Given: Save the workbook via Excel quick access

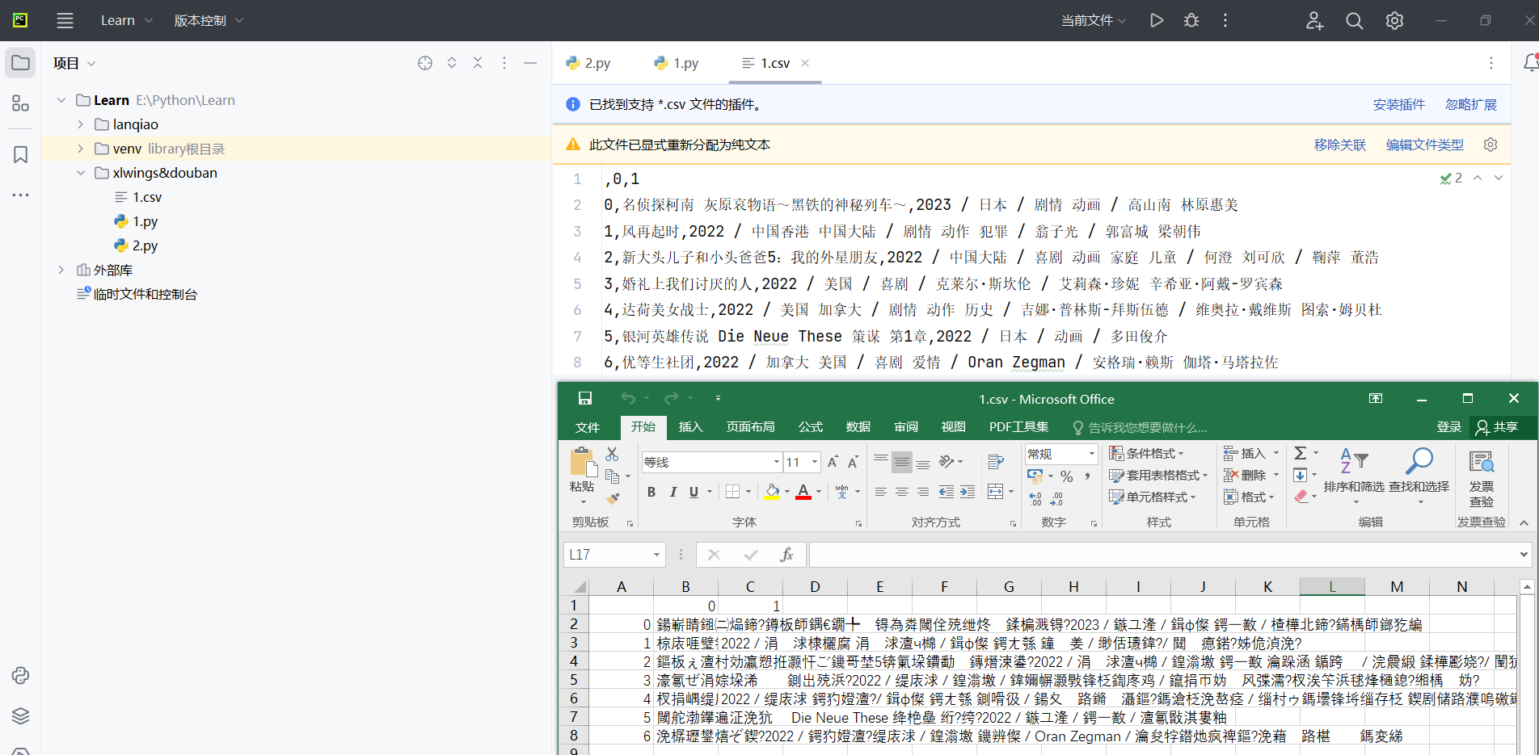Looking at the screenshot, I should pos(585,398).
